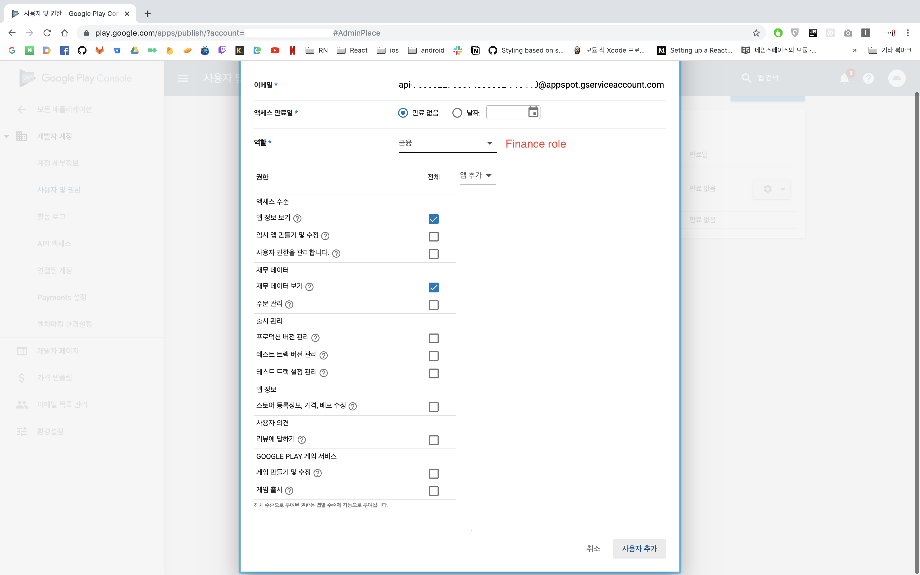Viewport: 920px width, 575px height.
Task: Bookmark page with star icon
Action: click(x=756, y=33)
